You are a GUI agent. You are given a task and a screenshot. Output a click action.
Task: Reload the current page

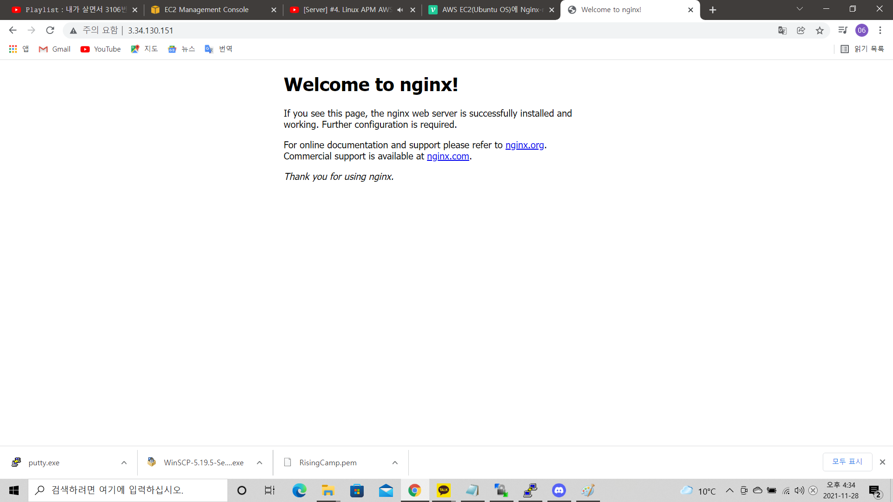pyautogui.click(x=50, y=31)
